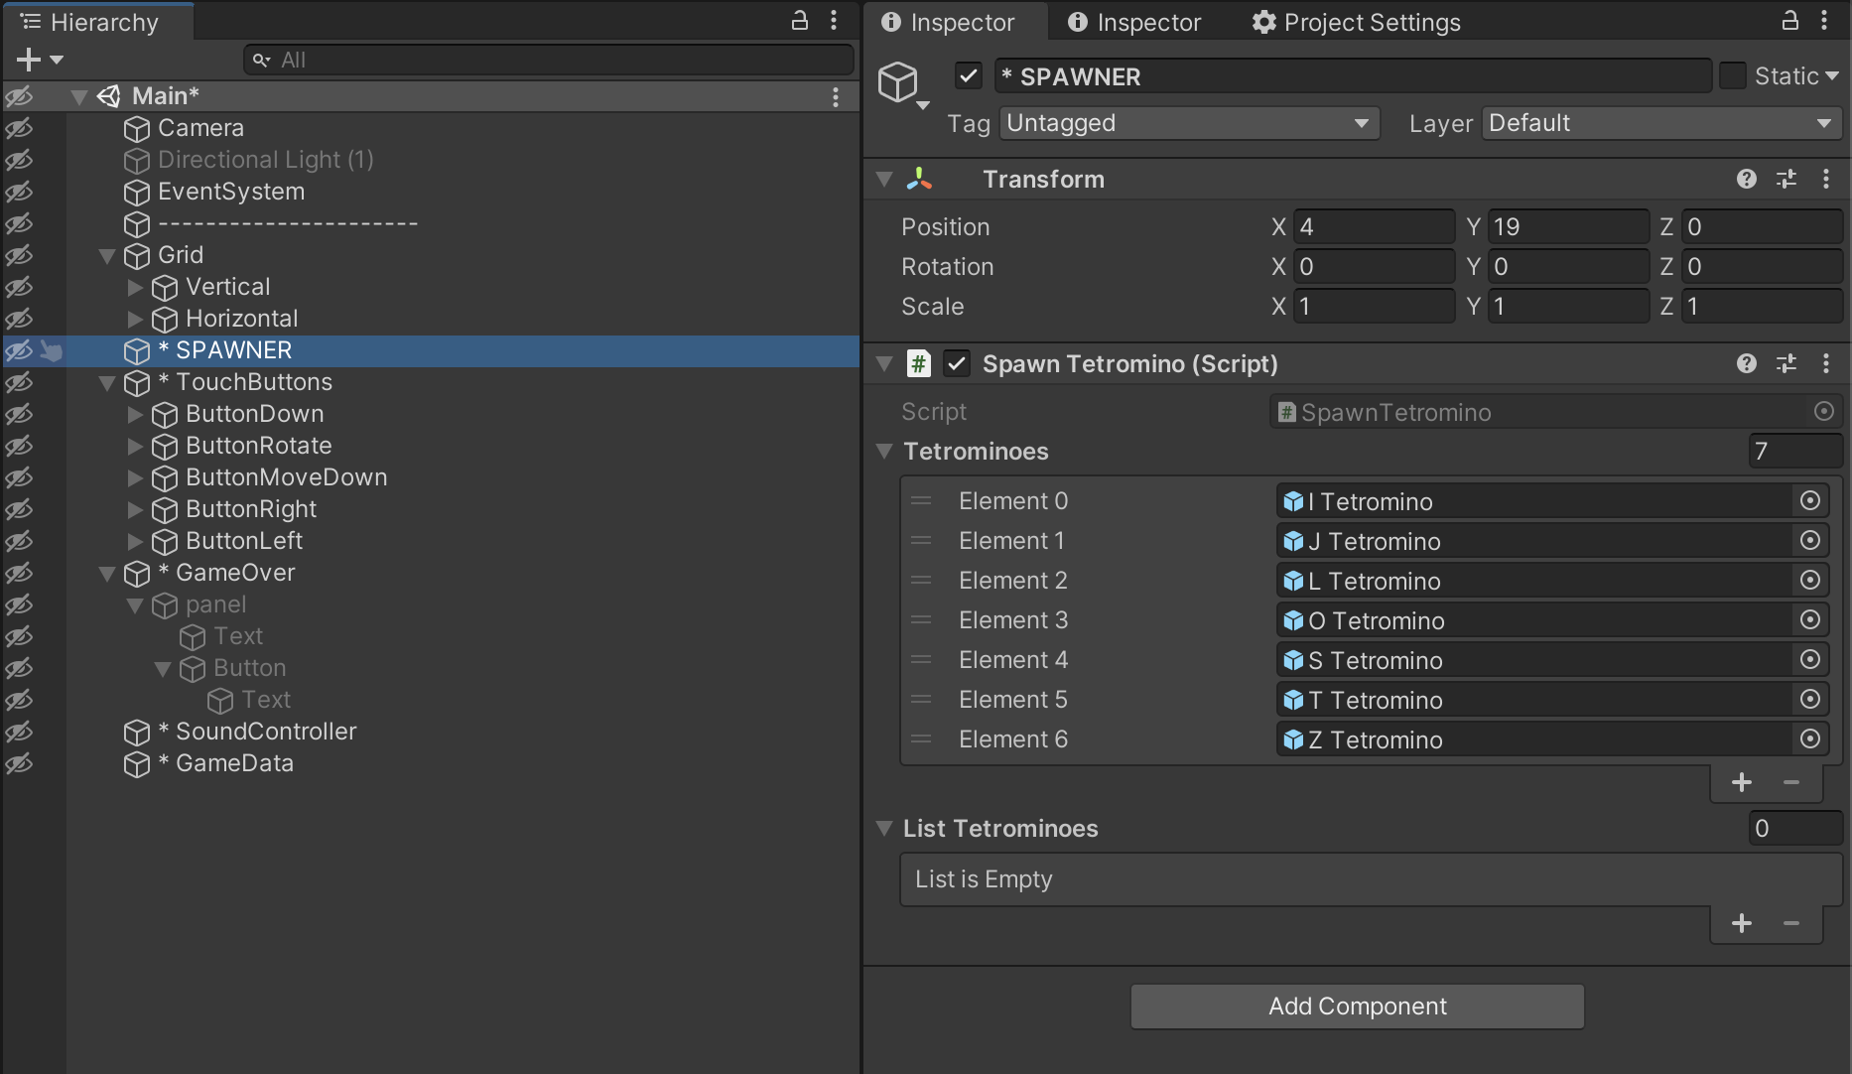Viewport: 1852px width, 1074px height.
Task: Open Transform component presets
Action: click(1786, 179)
